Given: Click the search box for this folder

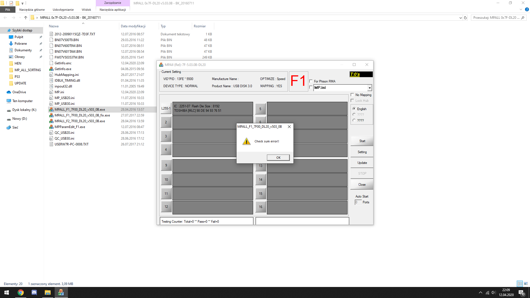Looking at the screenshot, I should pos(499,18).
